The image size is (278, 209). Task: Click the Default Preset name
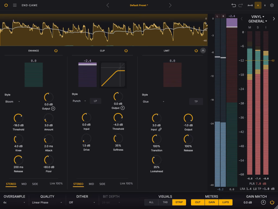click(x=139, y=5)
